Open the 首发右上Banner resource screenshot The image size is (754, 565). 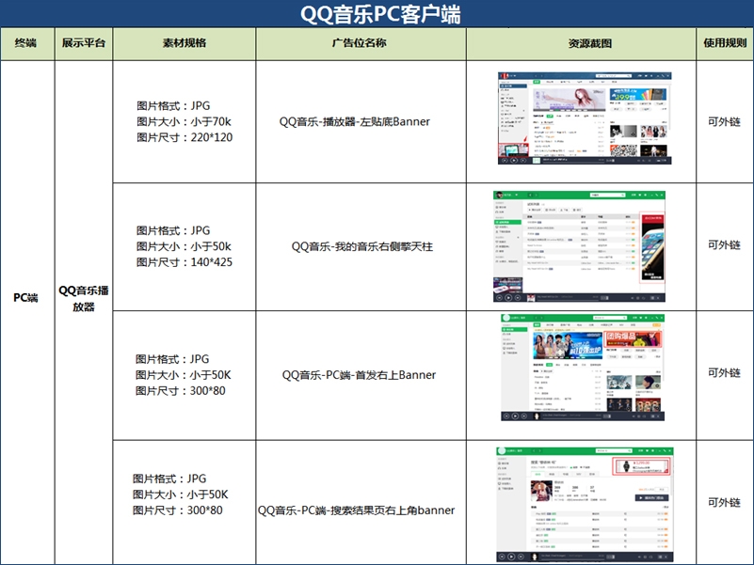coord(583,368)
